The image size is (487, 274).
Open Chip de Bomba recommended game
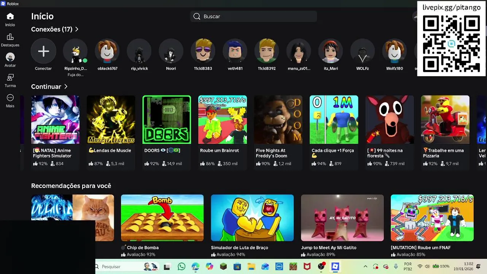162,218
